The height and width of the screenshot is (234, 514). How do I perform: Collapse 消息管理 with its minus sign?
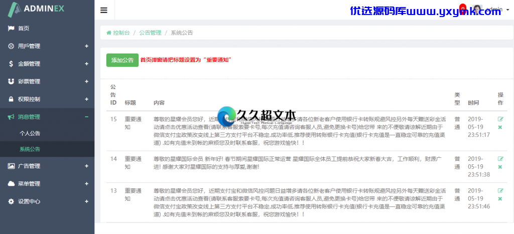86,117
